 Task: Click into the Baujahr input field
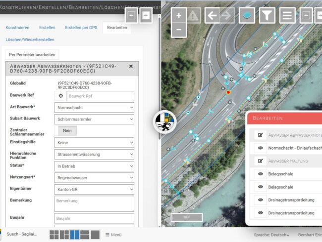click(94, 218)
